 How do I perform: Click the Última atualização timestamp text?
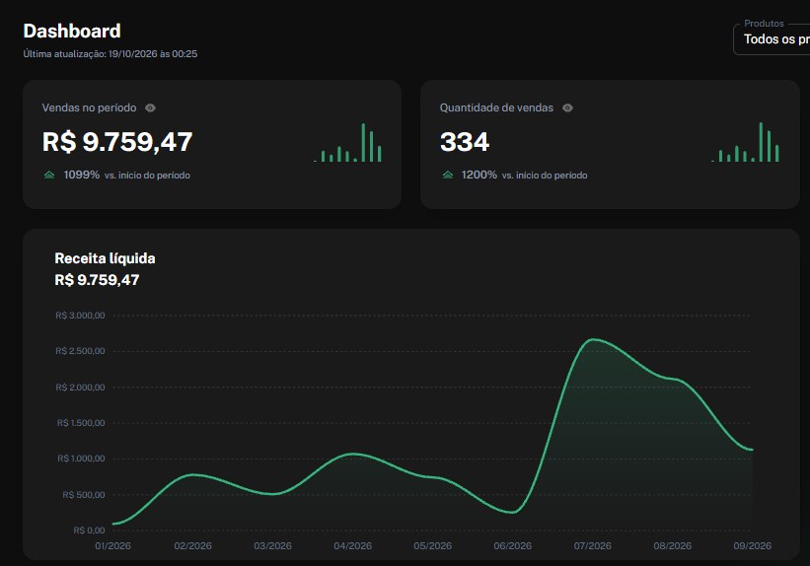pos(110,53)
